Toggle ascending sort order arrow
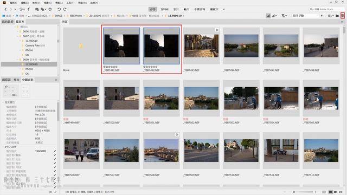The width and height of the screenshot is (347, 195). 322,16
